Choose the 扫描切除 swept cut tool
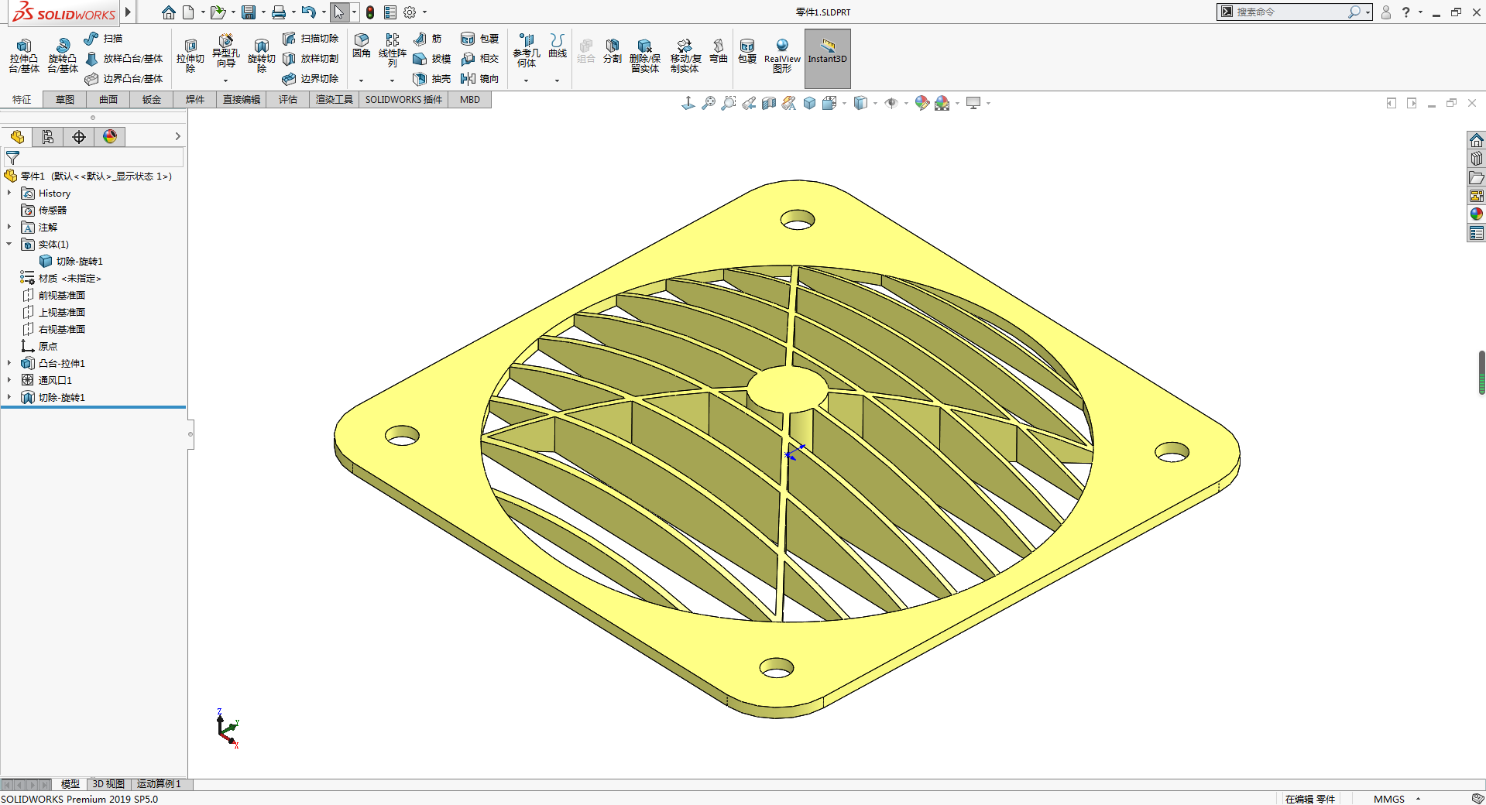Viewport: 1486px width, 805px height. [x=311, y=38]
